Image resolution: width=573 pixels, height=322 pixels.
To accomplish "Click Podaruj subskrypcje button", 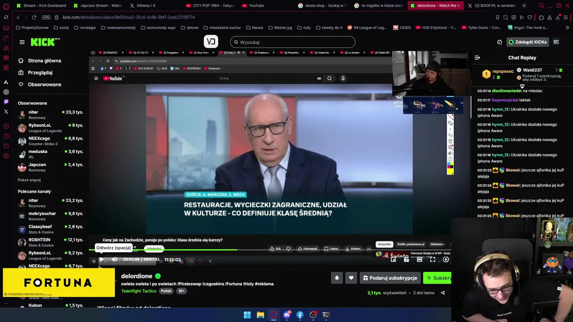I will 390,278.
